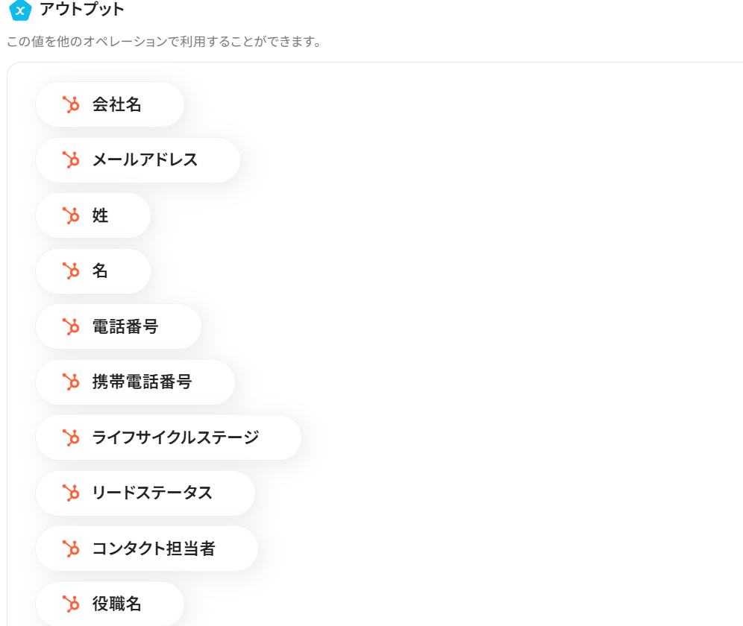Screen dimensions: 743x626
Task: Click the HubSpot icon beside 姓
Action: coord(71,215)
